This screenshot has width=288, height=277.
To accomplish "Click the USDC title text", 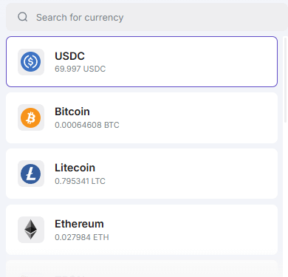I will (69, 56).
